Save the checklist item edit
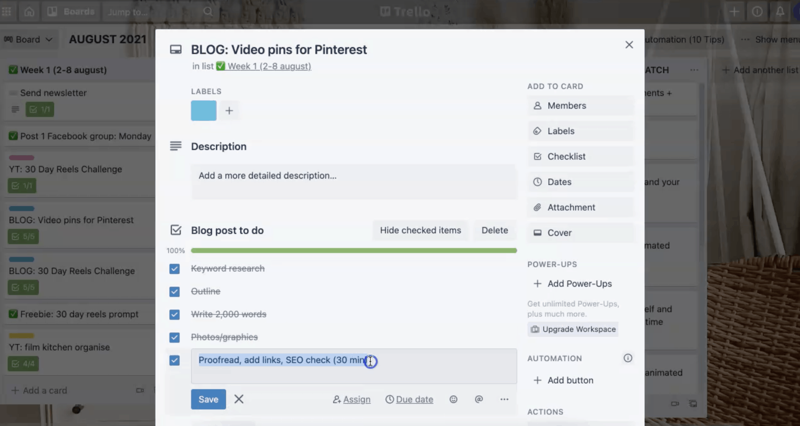Screen dimensions: 800x426 pyautogui.click(x=209, y=399)
